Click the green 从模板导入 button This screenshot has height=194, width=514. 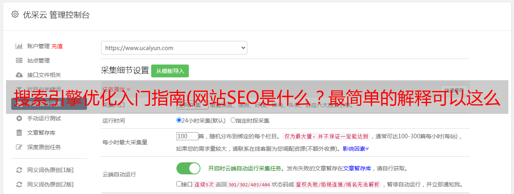point(170,71)
